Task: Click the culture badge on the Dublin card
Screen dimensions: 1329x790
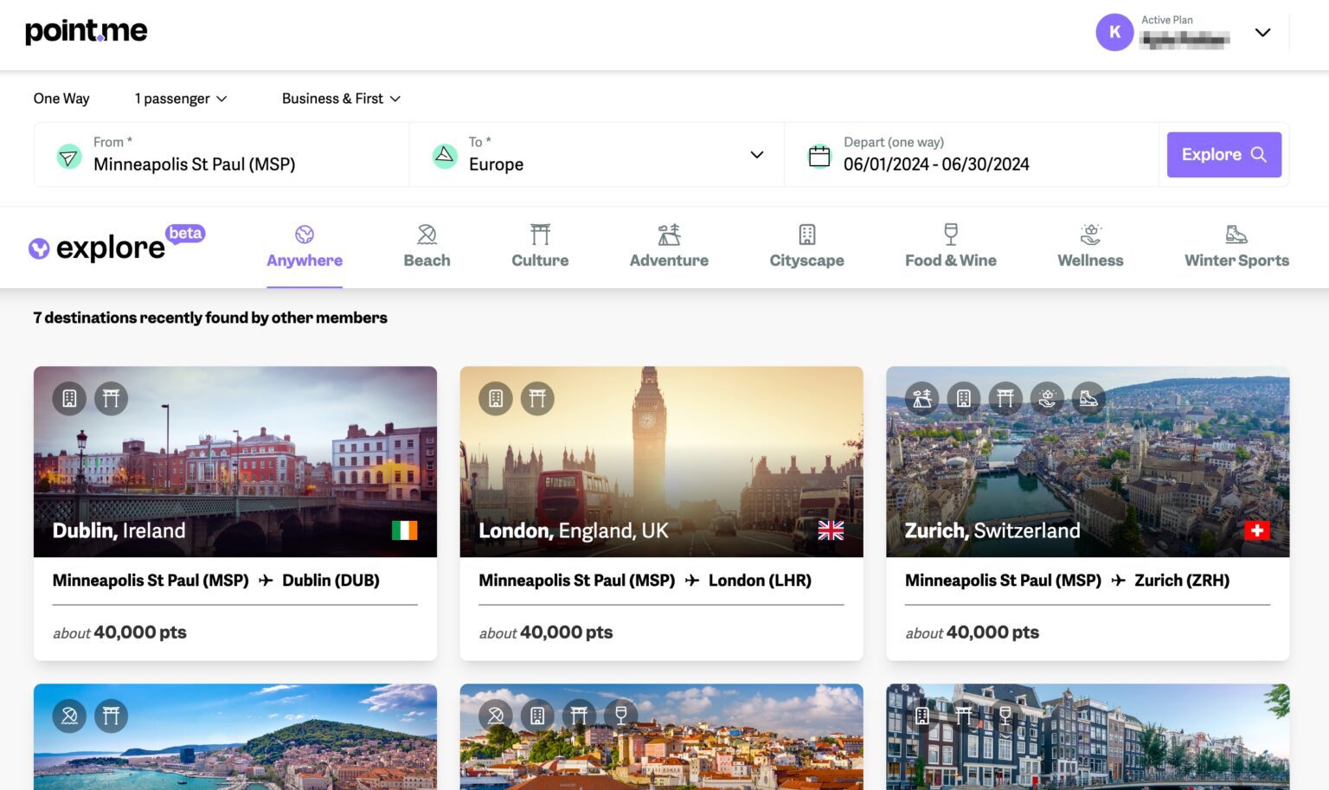Action: 111,399
